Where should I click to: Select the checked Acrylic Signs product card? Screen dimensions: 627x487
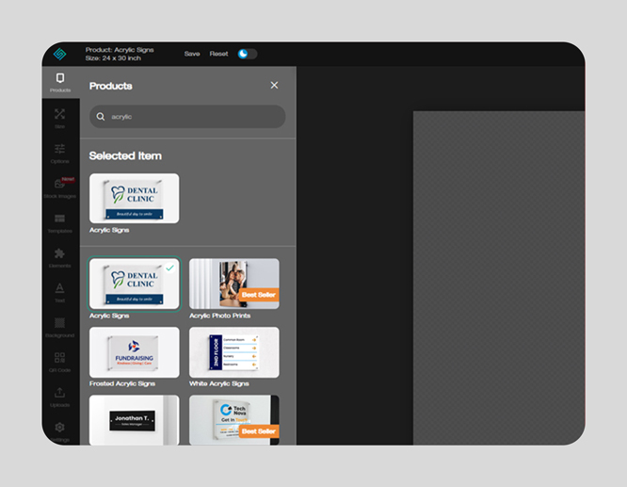(135, 284)
